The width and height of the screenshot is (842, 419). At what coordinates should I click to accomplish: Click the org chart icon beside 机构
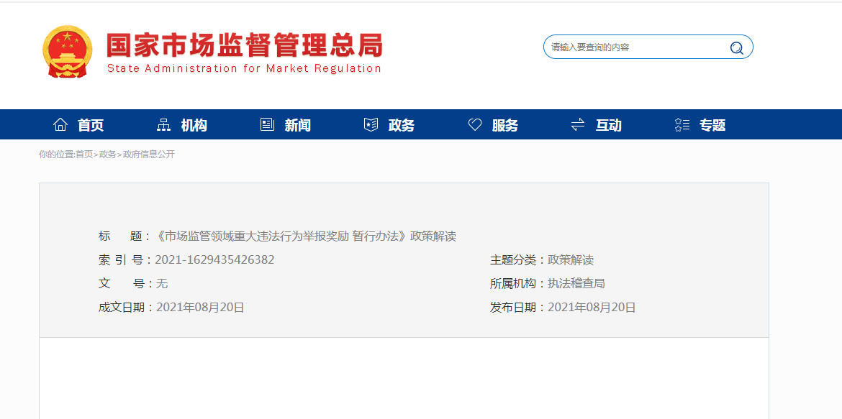163,124
